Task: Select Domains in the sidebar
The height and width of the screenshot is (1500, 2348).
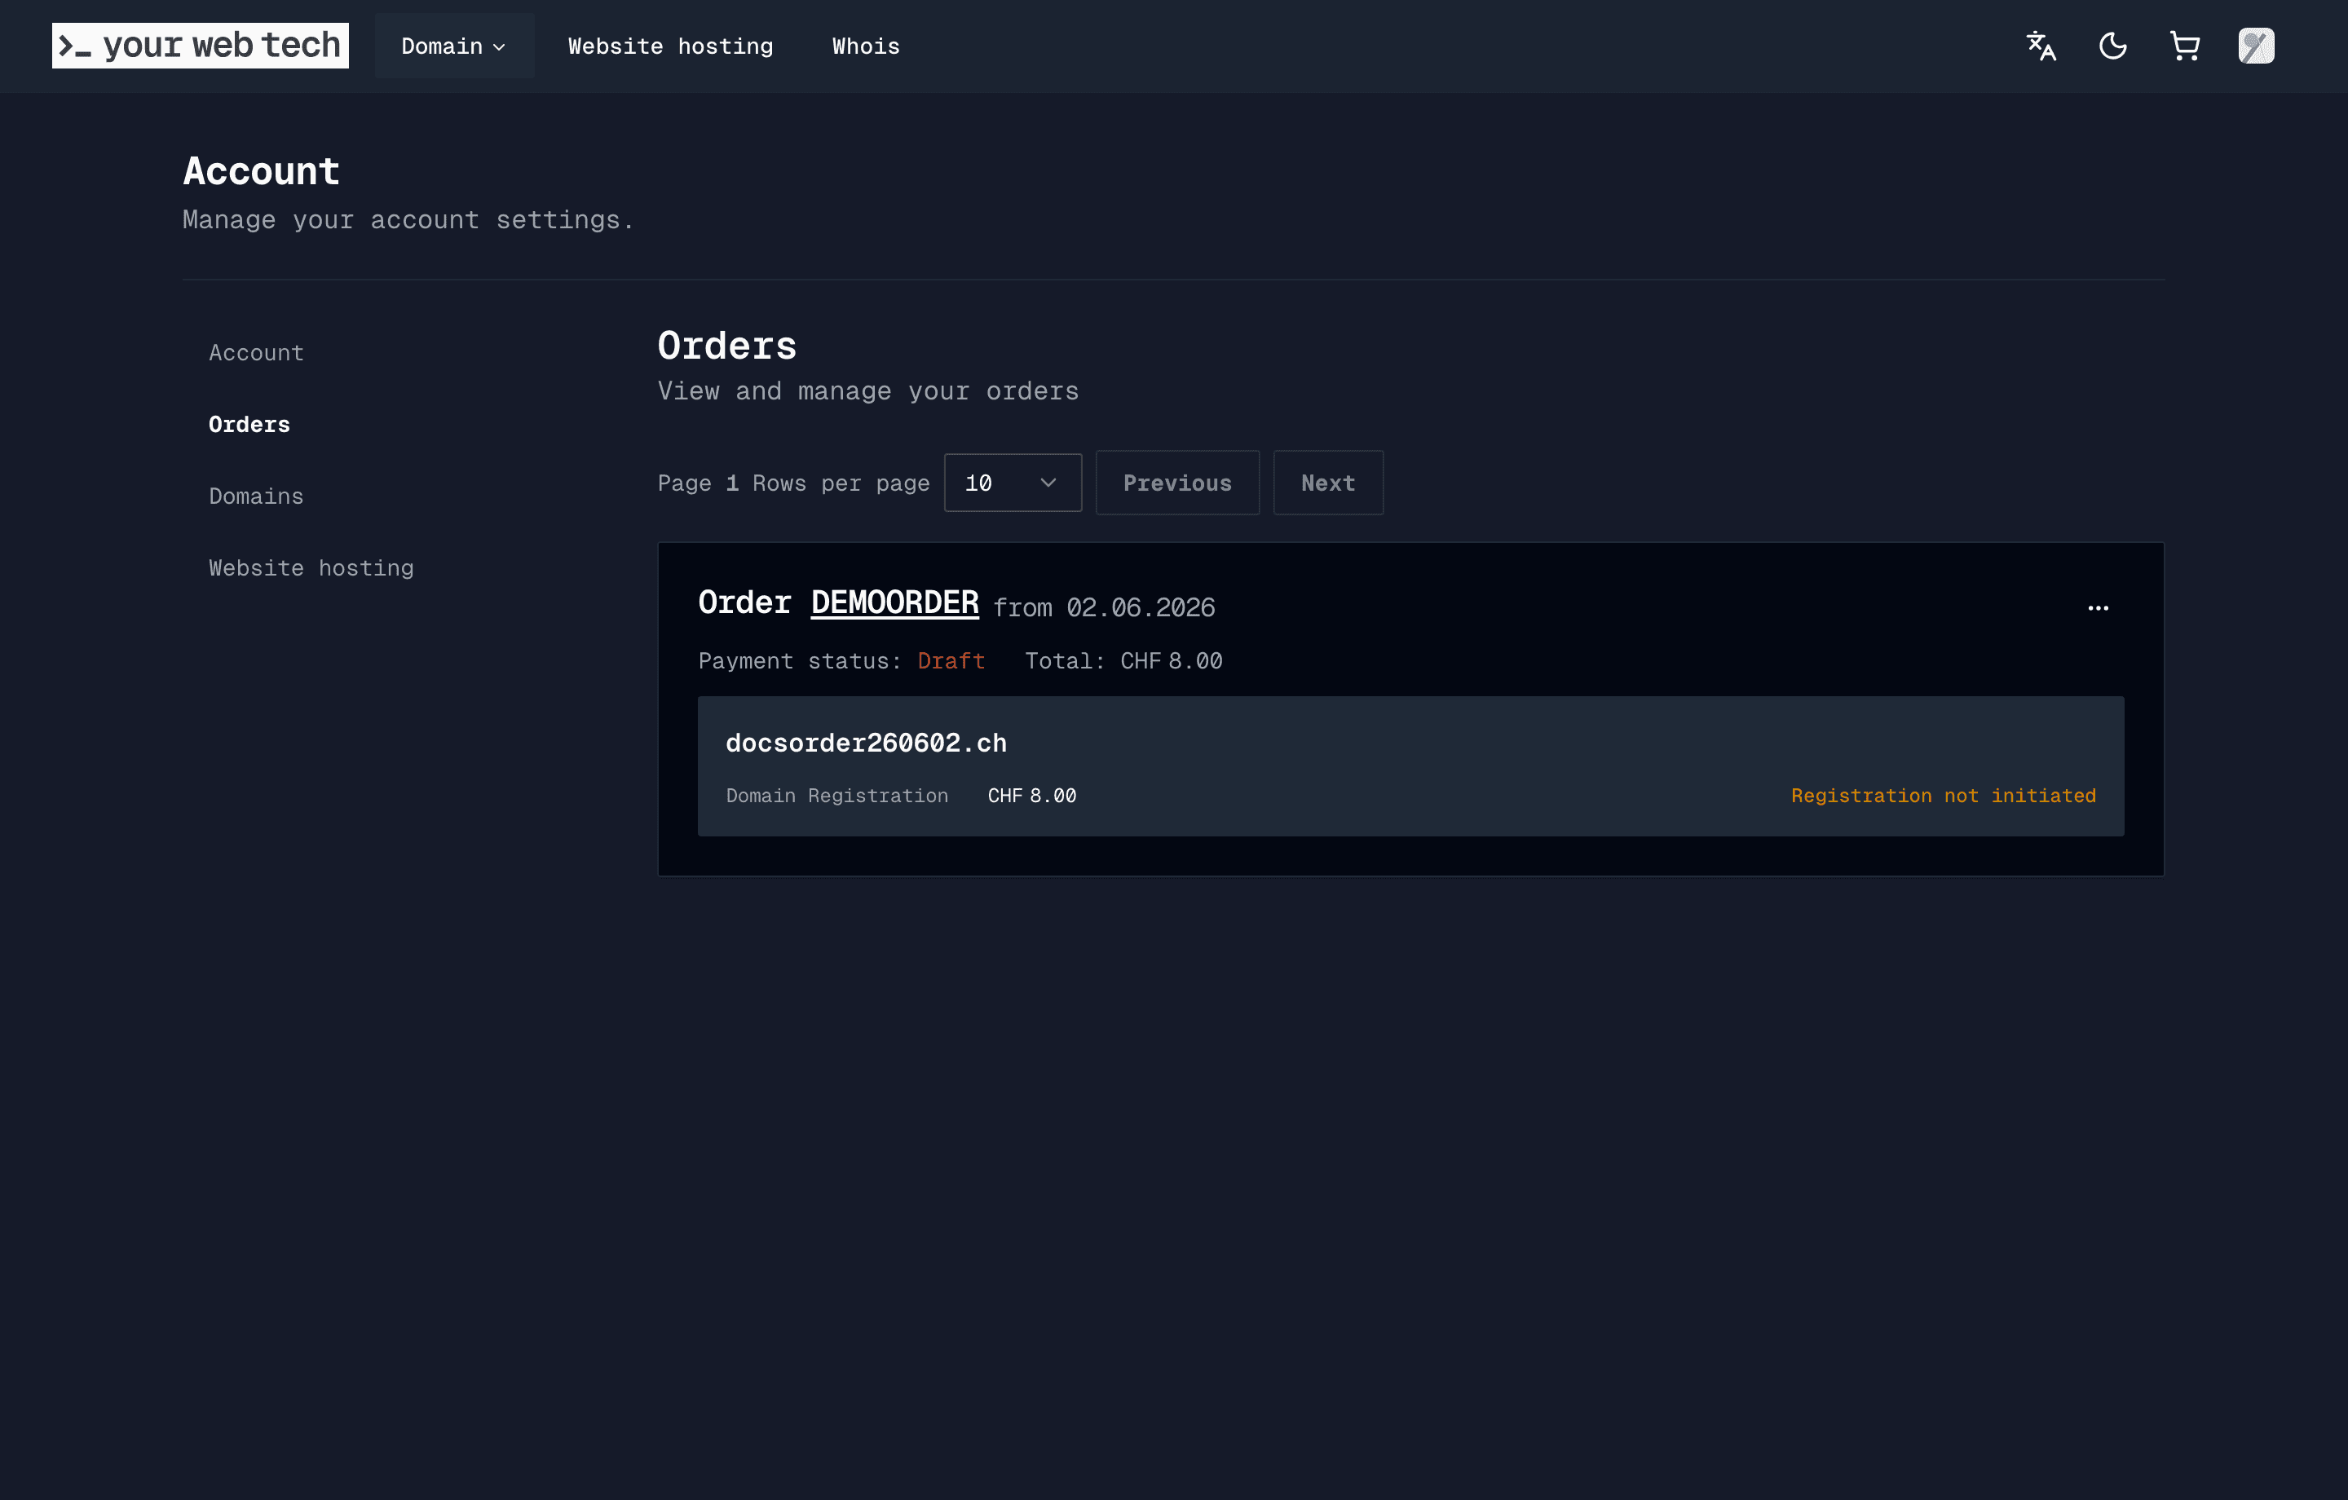Action: tap(255, 496)
